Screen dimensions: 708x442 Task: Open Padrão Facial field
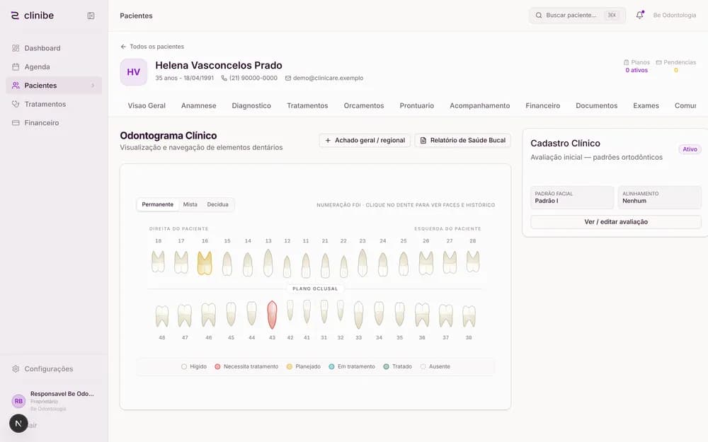tap(572, 197)
